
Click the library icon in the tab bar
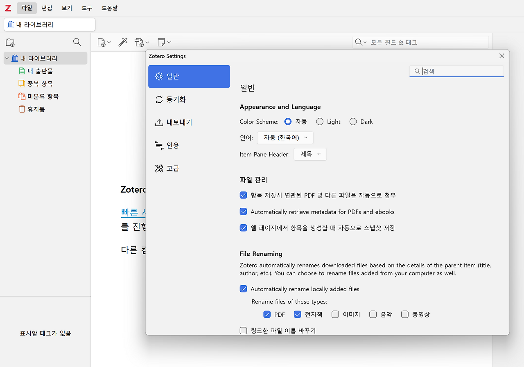point(11,25)
